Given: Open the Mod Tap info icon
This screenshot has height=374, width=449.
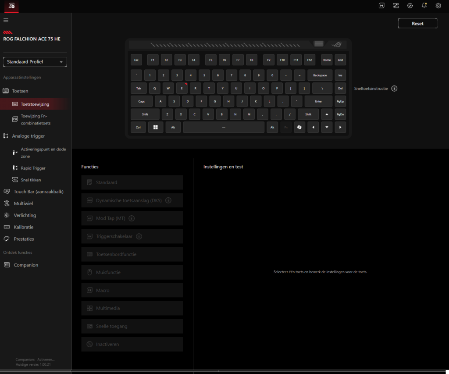Looking at the screenshot, I should click(x=132, y=218).
